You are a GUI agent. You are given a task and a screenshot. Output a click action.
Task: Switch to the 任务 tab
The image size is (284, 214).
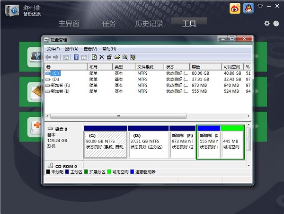point(109,24)
